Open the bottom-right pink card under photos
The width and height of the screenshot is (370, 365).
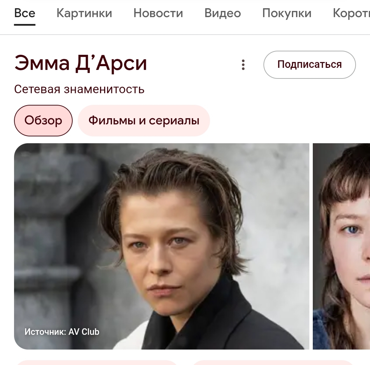(x=273, y=363)
